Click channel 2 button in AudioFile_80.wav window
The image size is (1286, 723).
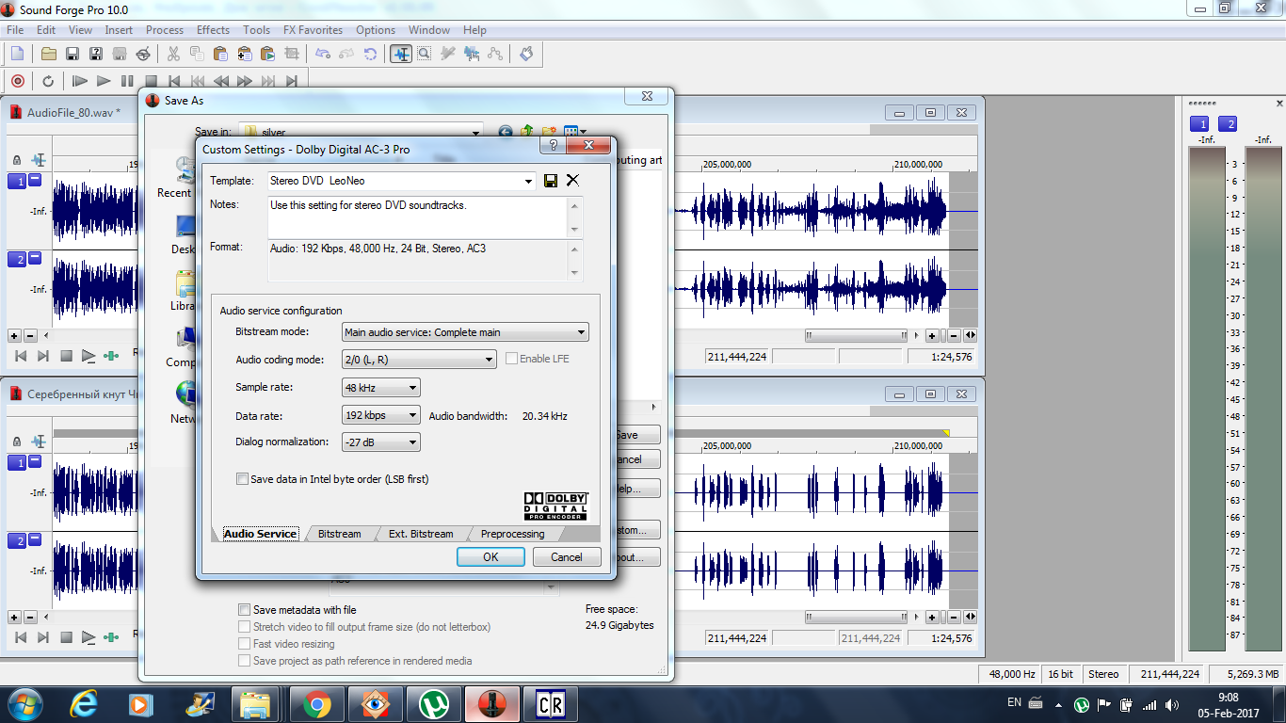pos(17,259)
